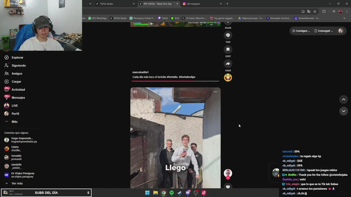The height and width of the screenshot is (197, 351).
Task: Toggle mute on the playing video
Action: tap(135, 92)
